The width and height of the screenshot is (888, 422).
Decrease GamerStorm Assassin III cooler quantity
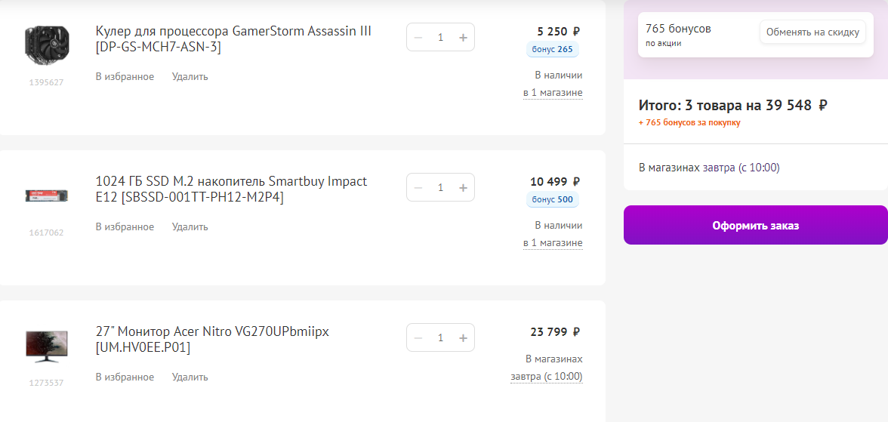pos(418,37)
